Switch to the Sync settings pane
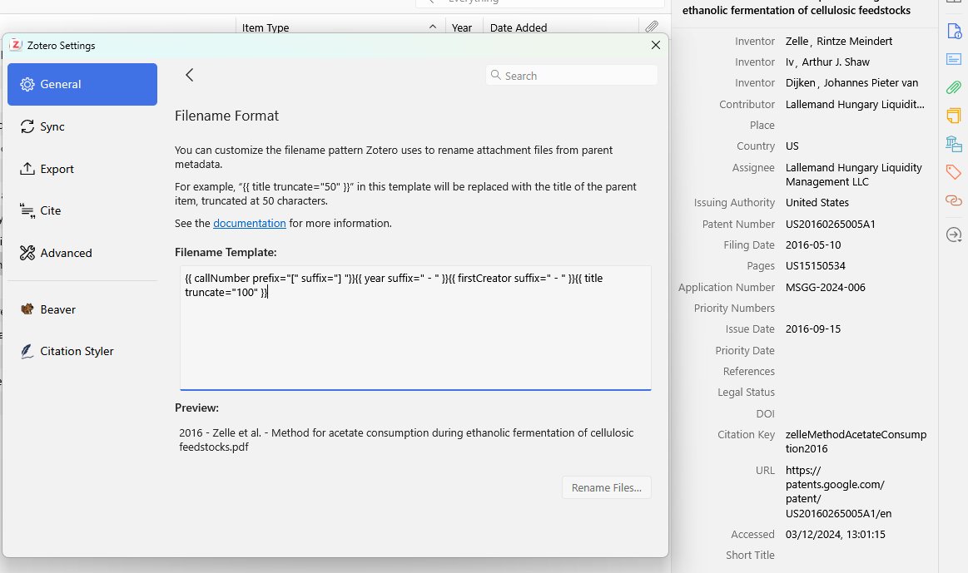Screen dimensions: 968x573 [x=82, y=126]
